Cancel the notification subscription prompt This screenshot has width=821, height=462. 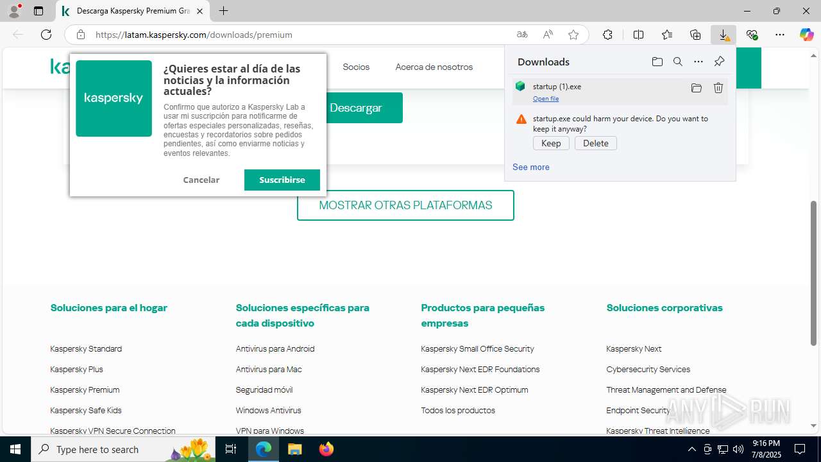coord(201,180)
